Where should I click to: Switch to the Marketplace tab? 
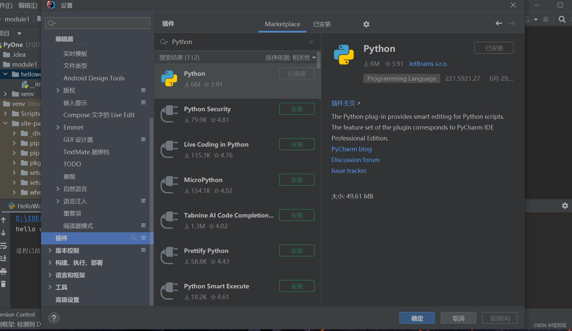pyautogui.click(x=283, y=24)
